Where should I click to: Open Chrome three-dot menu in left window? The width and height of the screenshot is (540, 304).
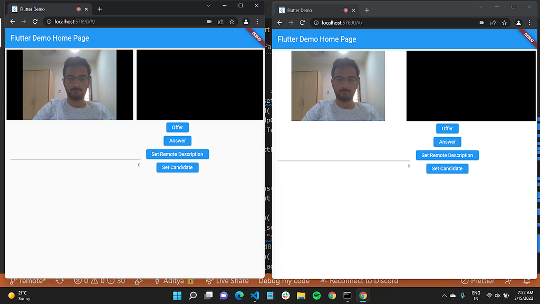pyautogui.click(x=257, y=21)
